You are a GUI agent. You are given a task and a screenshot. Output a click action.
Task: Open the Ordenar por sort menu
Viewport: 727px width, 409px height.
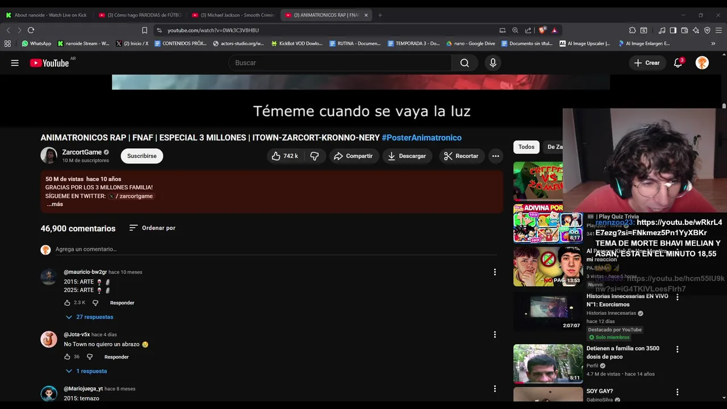(x=152, y=228)
